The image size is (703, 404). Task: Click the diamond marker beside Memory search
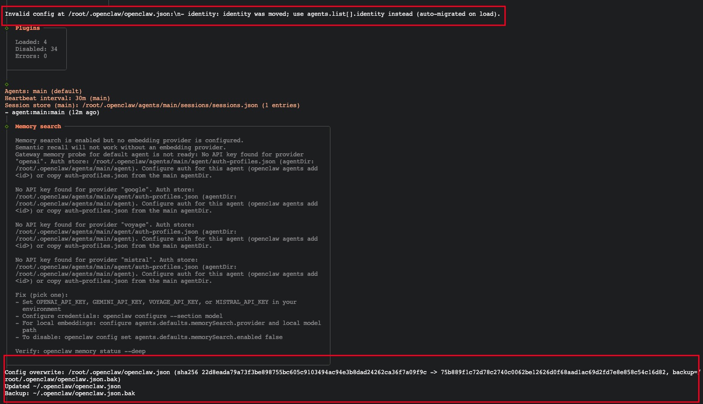pyautogui.click(x=7, y=126)
